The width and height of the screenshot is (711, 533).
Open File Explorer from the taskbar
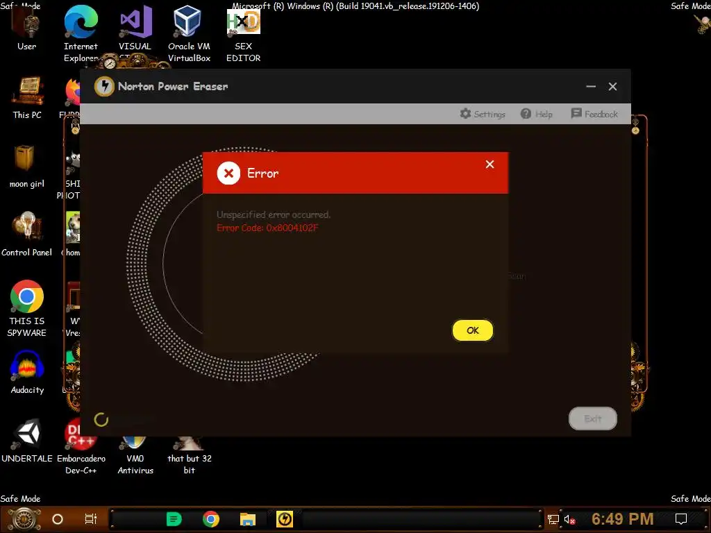tap(248, 519)
